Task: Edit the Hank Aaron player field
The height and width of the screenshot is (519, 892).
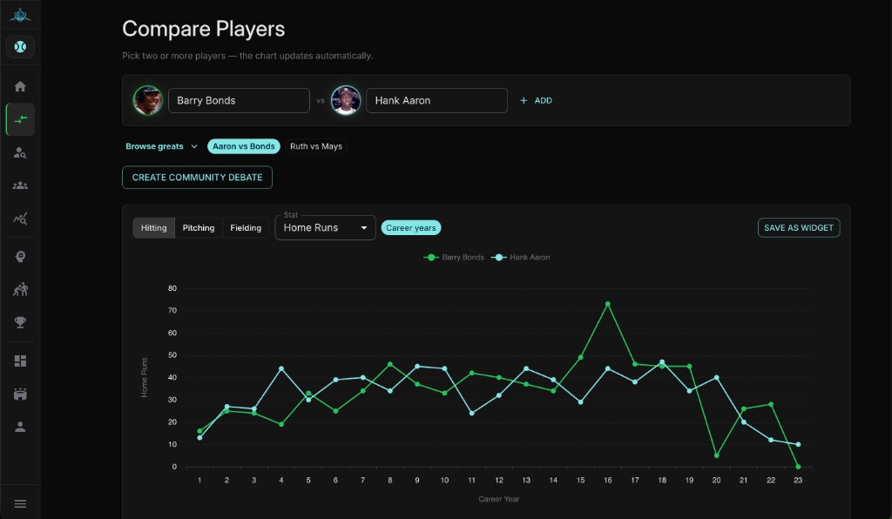Action: coord(436,101)
